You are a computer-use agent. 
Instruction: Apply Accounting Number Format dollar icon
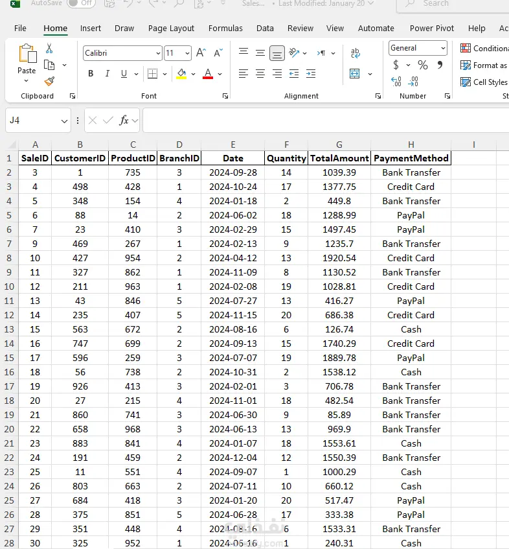click(396, 65)
